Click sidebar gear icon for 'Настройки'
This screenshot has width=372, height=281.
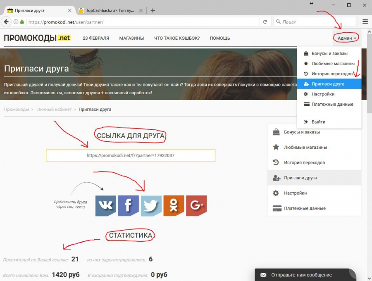pyautogui.click(x=276, y=193)
